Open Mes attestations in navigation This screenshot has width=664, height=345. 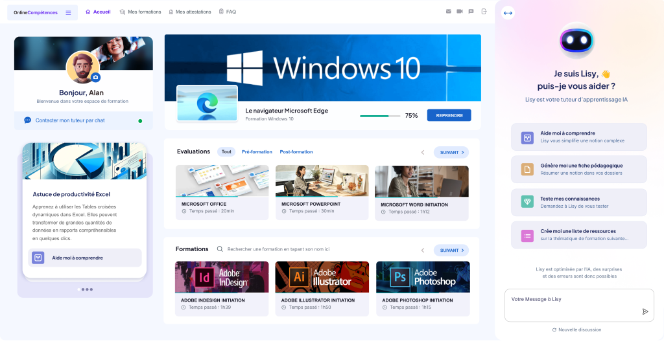[x=190, y=12]
